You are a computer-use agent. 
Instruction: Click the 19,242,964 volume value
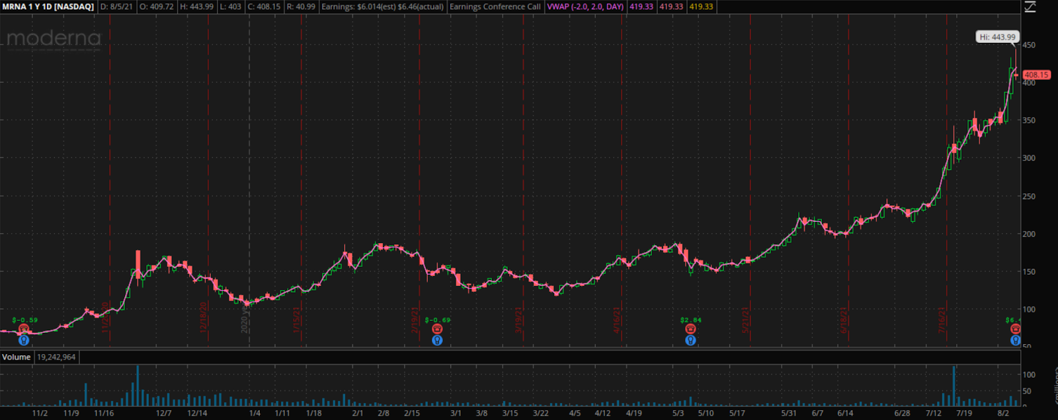coord(56,357)
